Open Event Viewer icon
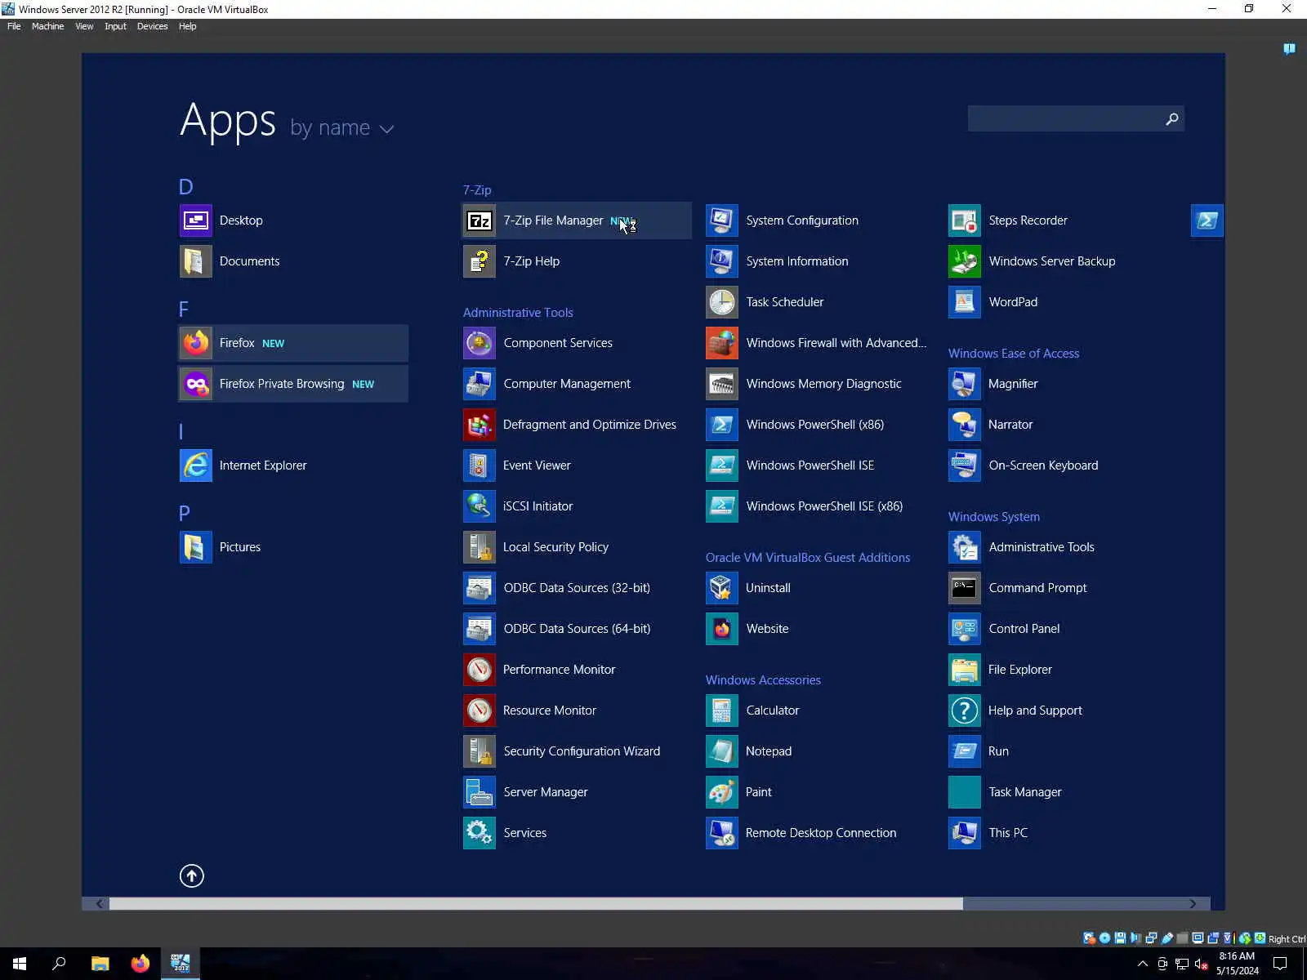1307x980 pixels. 480,465
